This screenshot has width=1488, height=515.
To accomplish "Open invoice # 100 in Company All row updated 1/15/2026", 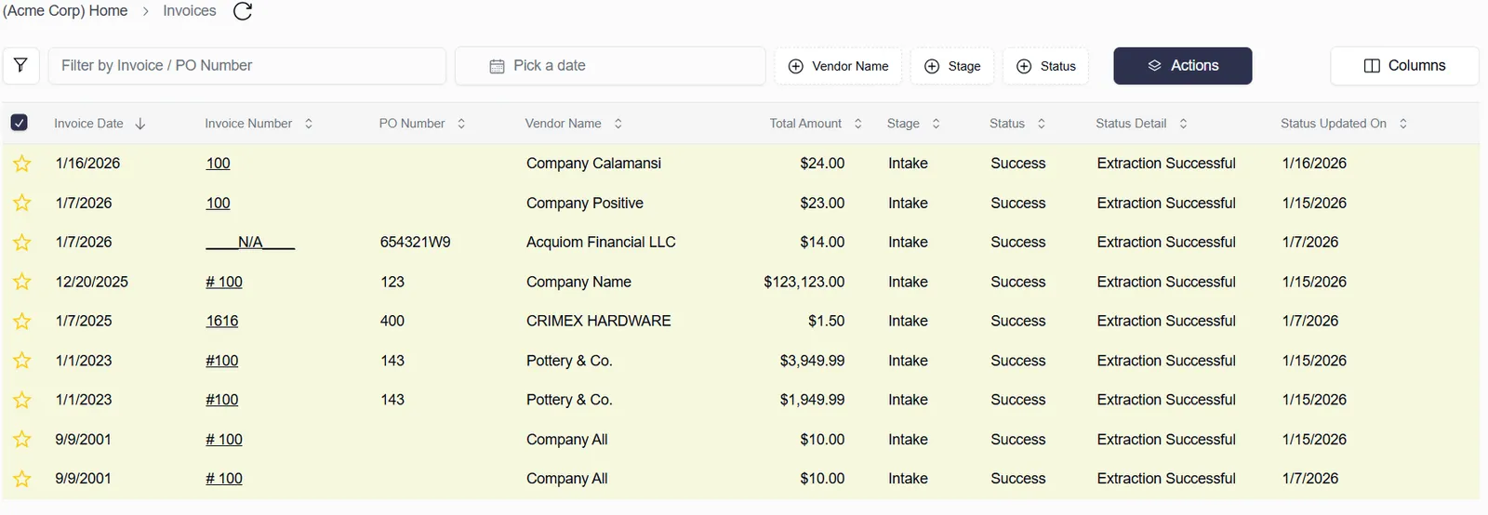I will pyautogui.click(x=224, y=440).
